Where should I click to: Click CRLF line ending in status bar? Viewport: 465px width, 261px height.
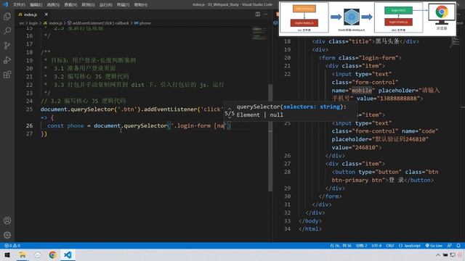pyautogui.click(x=389, y=246)
